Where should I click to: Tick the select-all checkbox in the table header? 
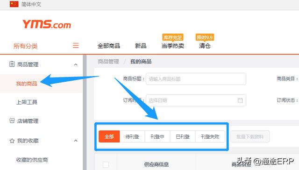[106, 164]
